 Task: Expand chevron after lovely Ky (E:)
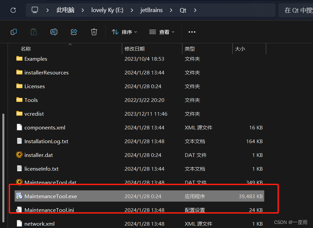tap(132, 10)
